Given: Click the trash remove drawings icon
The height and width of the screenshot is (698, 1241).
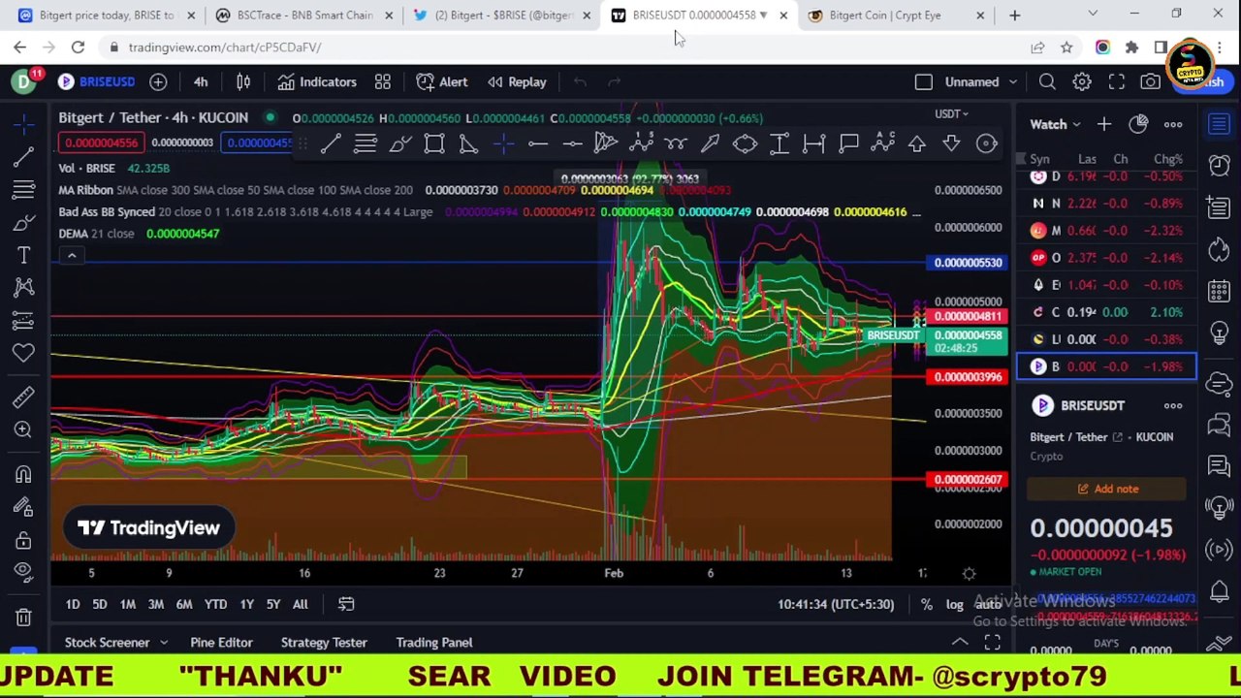Looking at the screenshot, I should pos(24,617).
